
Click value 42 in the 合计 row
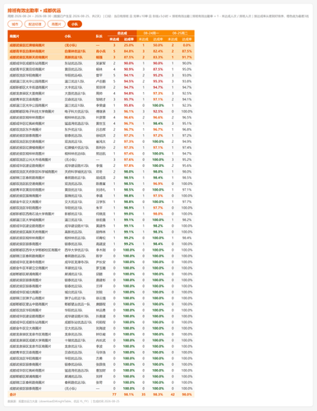click(x=172, y=395)
